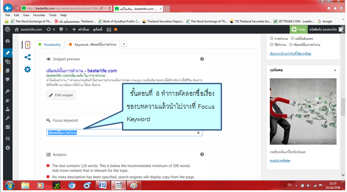Image resolution: width=347 pixels, height=192 pixels.
Task: Click the featured image thumbnail
Action: click(x=303, y=111)
